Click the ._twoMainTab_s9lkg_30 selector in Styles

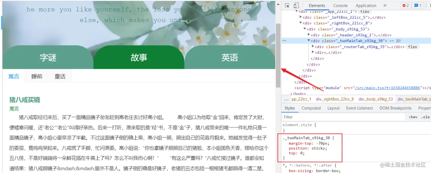(x=307, y=138)
